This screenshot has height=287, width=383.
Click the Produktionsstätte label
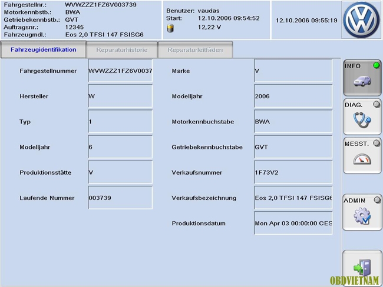(45, 172)
